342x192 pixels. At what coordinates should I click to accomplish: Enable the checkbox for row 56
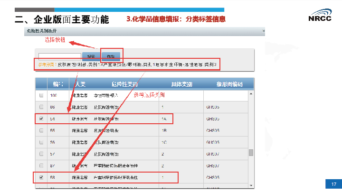(x=41, y=142)
